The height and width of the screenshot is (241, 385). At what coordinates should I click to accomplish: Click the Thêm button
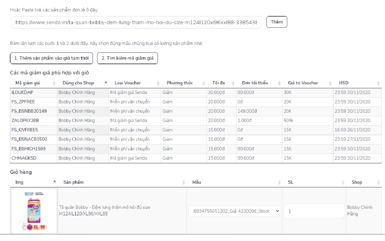277,22
